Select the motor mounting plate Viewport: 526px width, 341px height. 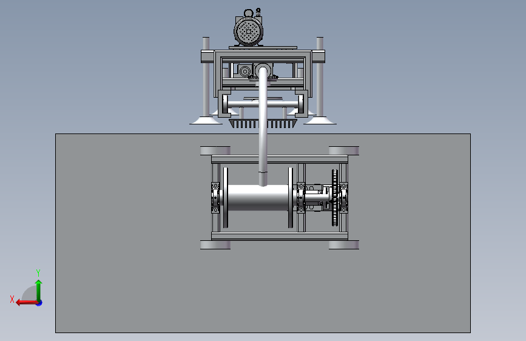point(263,48)
